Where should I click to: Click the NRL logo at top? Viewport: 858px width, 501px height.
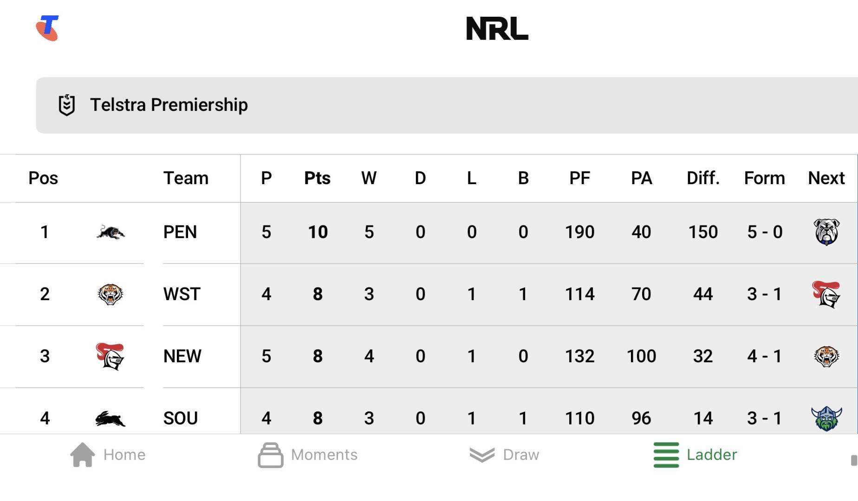click(x=497, y=29)
